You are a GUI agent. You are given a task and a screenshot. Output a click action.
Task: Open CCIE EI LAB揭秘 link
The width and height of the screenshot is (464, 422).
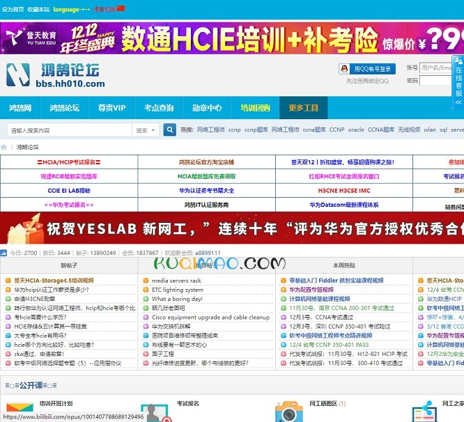click(69, 190)
